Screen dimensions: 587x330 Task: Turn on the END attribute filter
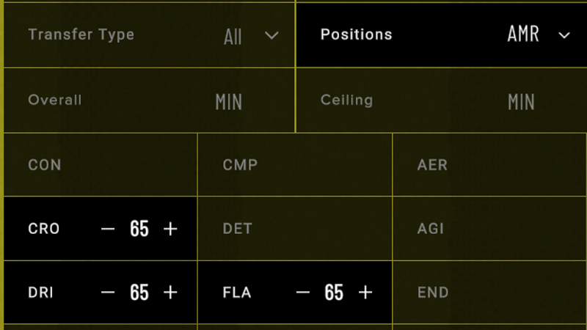pos(490,292)
